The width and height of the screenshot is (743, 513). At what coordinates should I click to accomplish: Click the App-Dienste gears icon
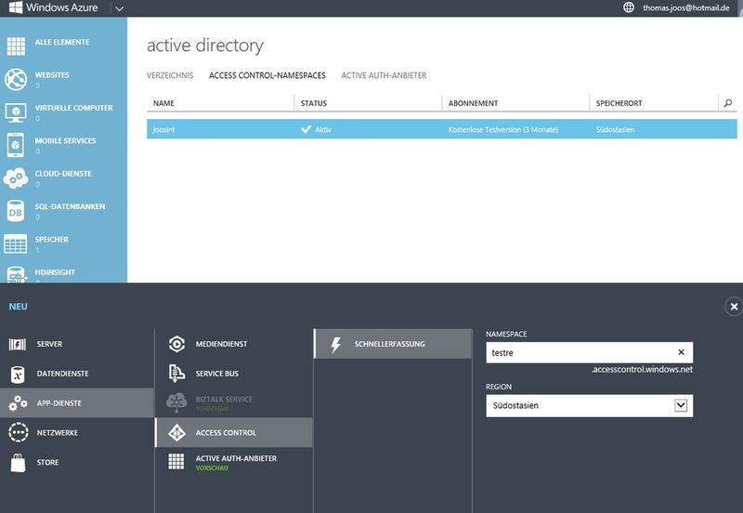pos(18,403)
